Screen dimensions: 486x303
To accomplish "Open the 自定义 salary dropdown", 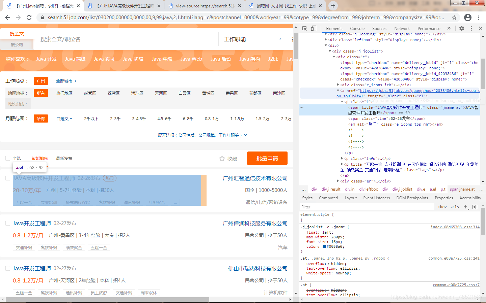I will point(64,119).
